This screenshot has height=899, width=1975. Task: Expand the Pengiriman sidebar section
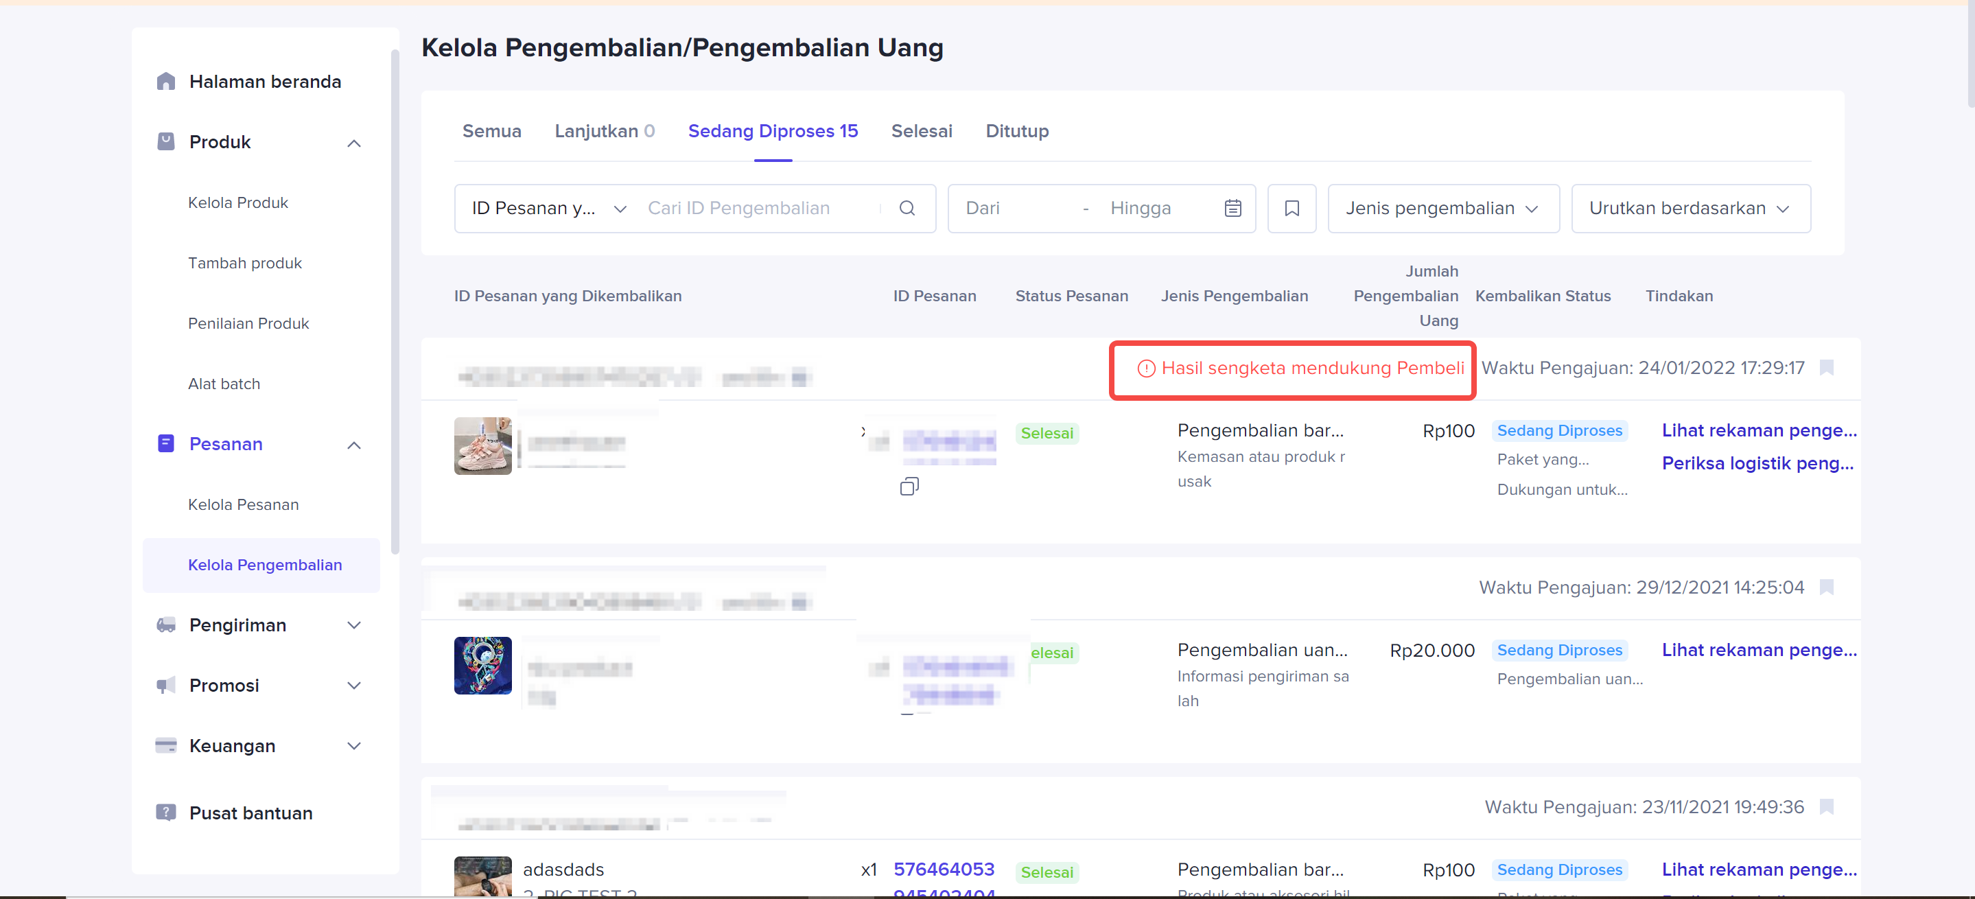coord(353,625)
